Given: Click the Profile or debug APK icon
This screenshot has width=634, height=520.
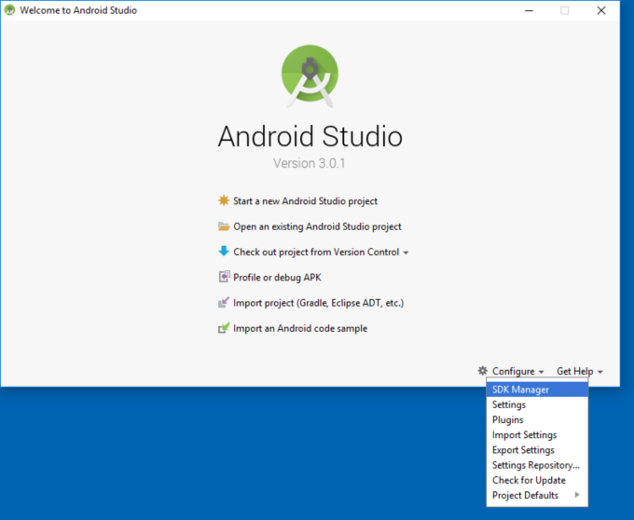Looking at the screenshot, I should tap(224, 277).
